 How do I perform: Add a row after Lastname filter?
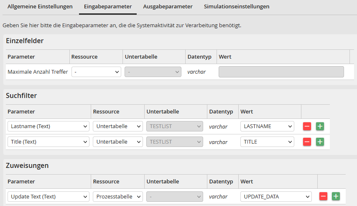click(320, 126)
